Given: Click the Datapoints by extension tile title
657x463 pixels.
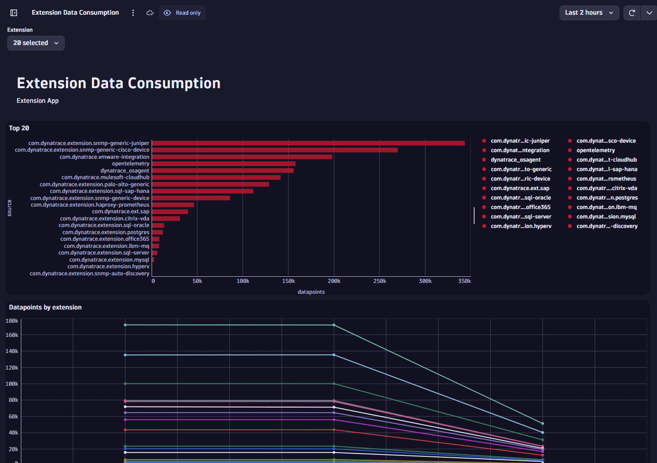Looking at the screenshot, I should coord(45,307).
